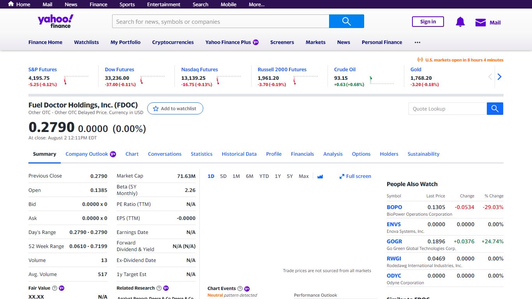Select the 6M chart range

click(250, 176)
